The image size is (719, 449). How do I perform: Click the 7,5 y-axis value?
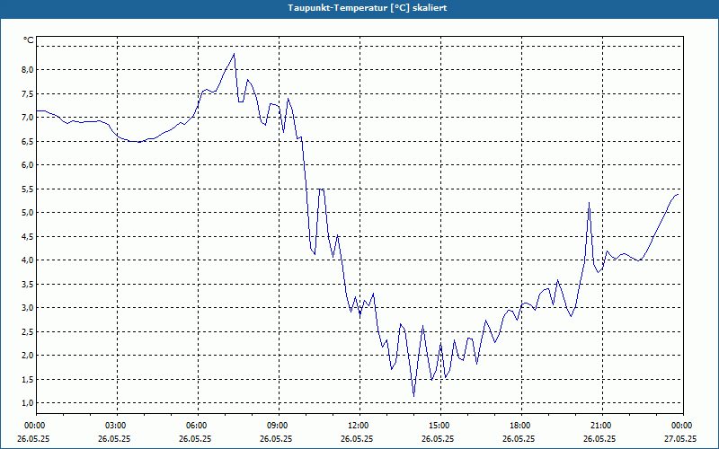pyautogui.click(x=28, y=93)
